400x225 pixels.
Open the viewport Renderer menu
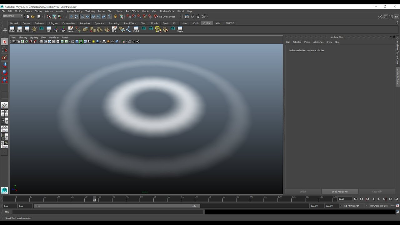tap(54, 37)
